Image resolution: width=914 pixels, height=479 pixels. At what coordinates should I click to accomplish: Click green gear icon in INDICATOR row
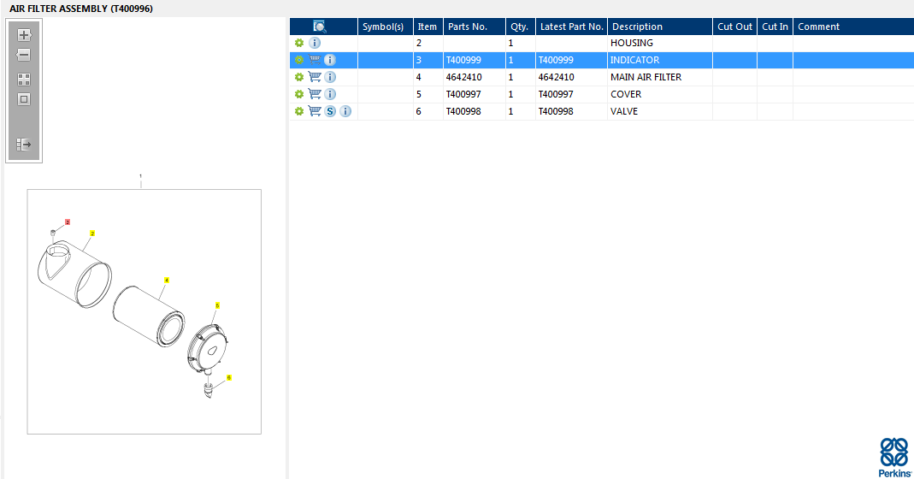point(299,60)
